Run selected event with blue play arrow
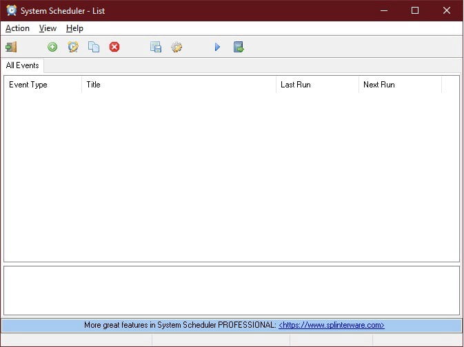Image resolution: width=464 pixels, height=347 pixels. pyautogui.click(x=217, y=47)
